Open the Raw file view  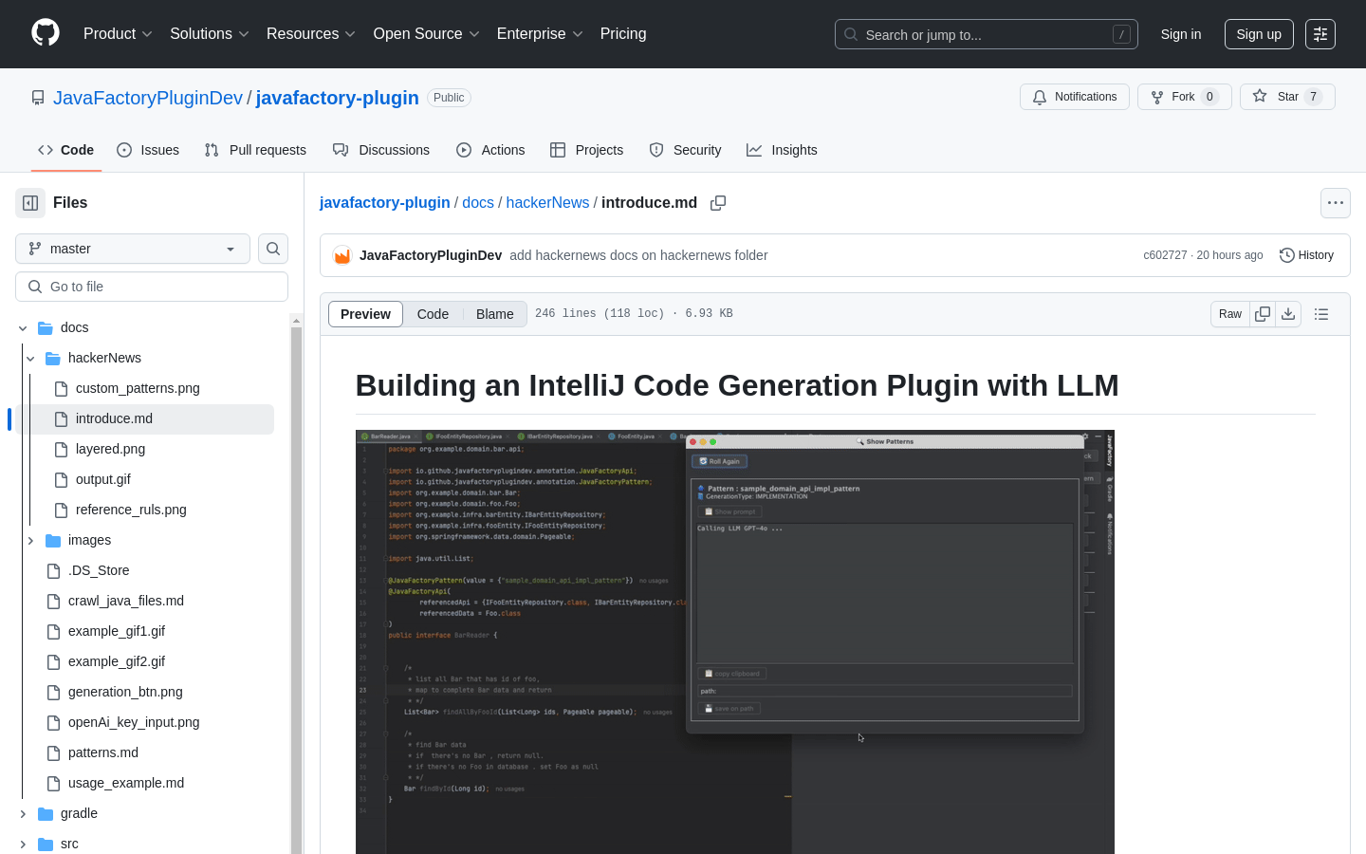(1230, 314)
